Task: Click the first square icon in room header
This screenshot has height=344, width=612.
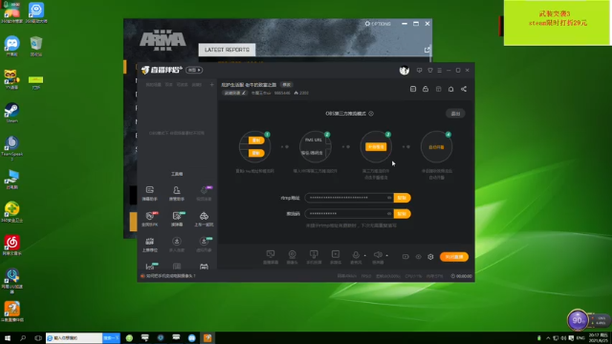Action: click(413, 89)
